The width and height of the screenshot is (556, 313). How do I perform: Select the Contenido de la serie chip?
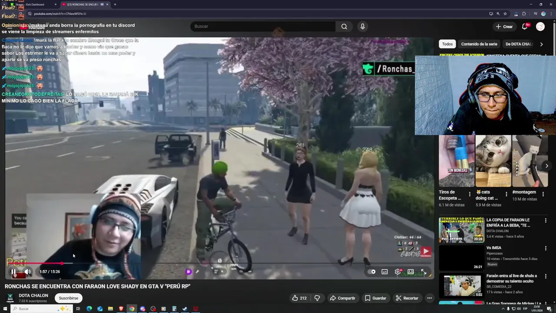click(x=479, y=44)
